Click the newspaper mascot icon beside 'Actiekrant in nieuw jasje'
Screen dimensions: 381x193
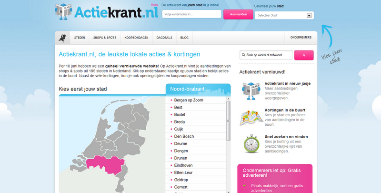pos(251,91)
